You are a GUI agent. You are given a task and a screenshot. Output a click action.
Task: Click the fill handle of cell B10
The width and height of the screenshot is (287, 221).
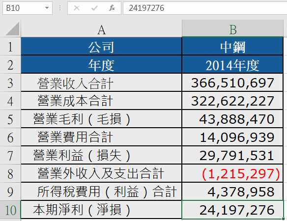284,219
